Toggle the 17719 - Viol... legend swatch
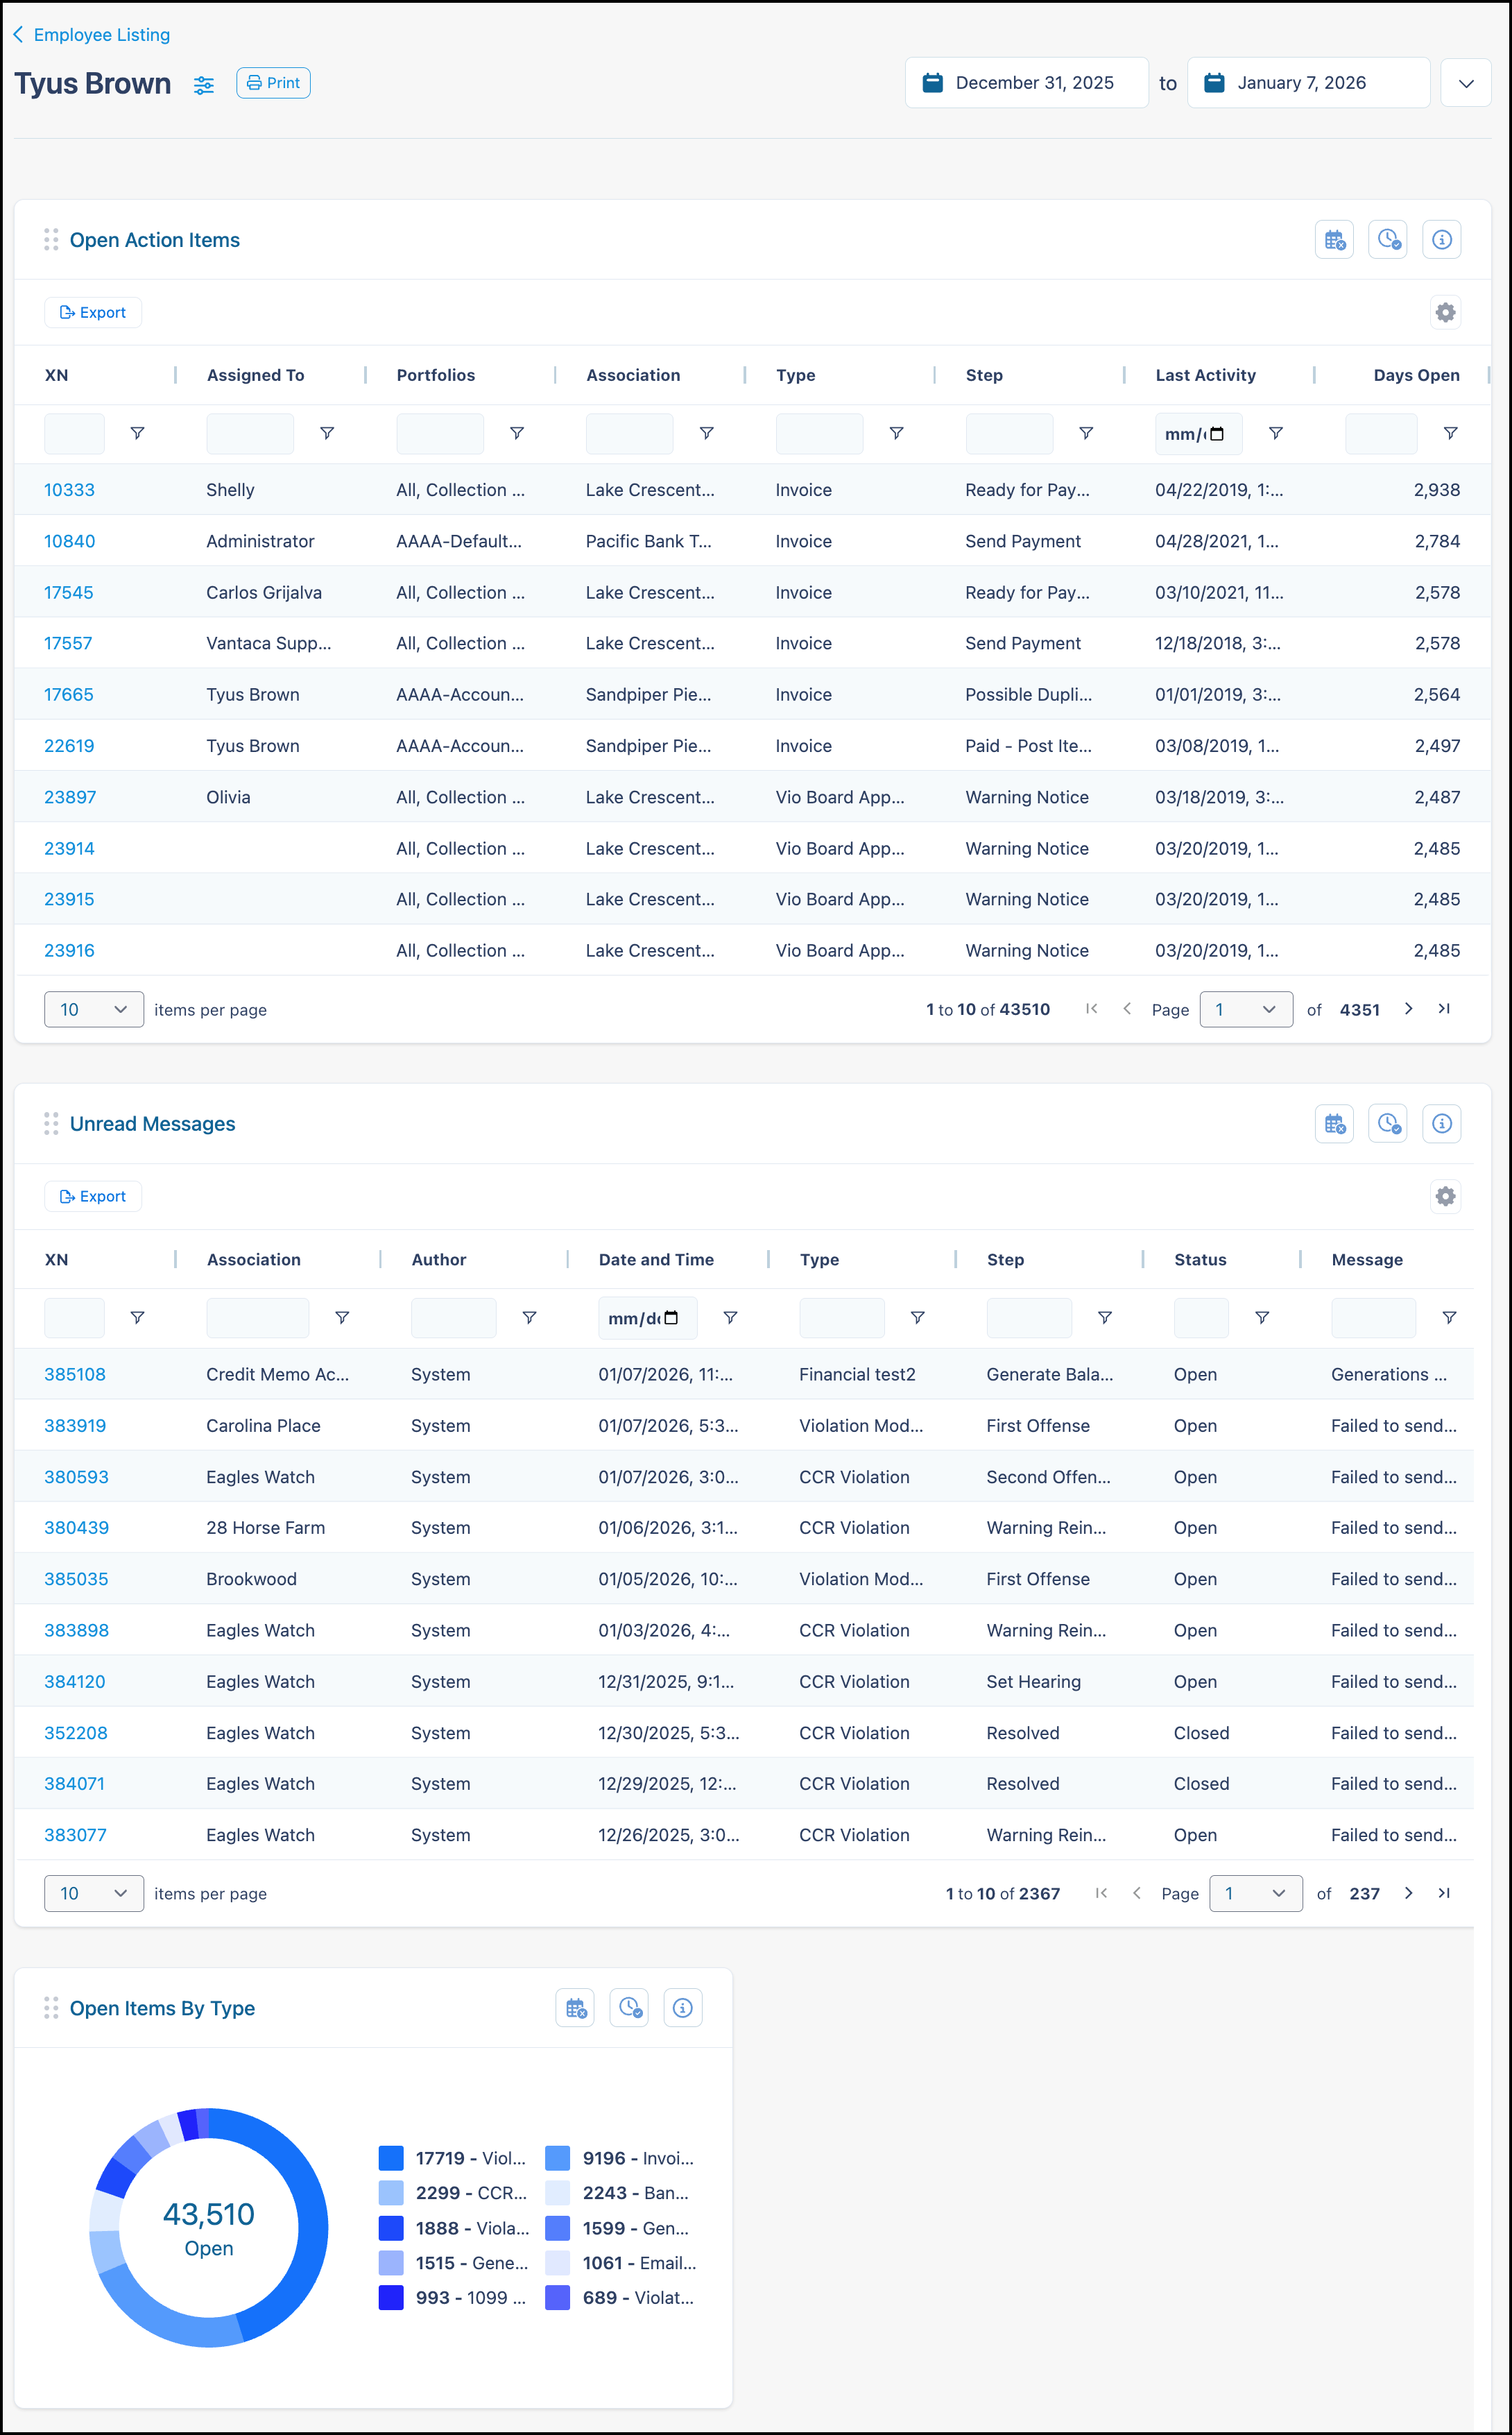1512x2435 pixels. click(391, 2158)
